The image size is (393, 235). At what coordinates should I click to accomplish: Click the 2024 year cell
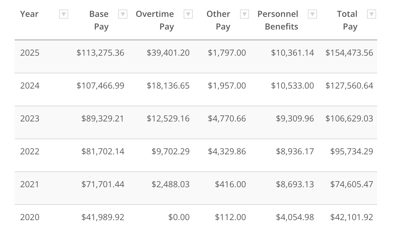pos(30,86)
